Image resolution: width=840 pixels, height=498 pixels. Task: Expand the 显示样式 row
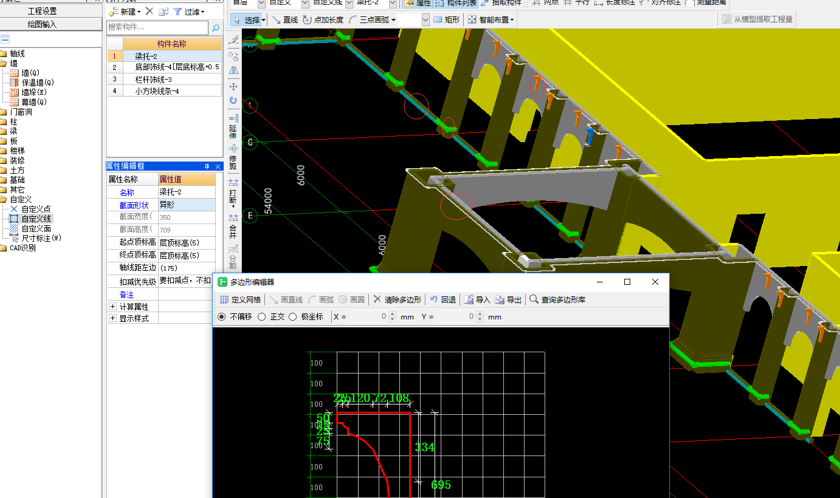pos(112,318)
